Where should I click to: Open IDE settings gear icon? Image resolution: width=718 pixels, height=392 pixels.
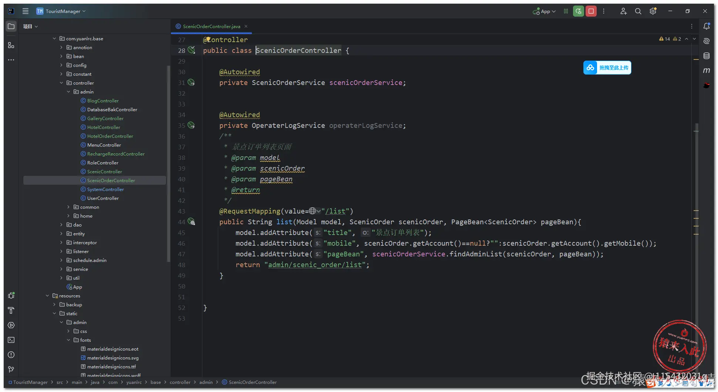click(653, 11)
